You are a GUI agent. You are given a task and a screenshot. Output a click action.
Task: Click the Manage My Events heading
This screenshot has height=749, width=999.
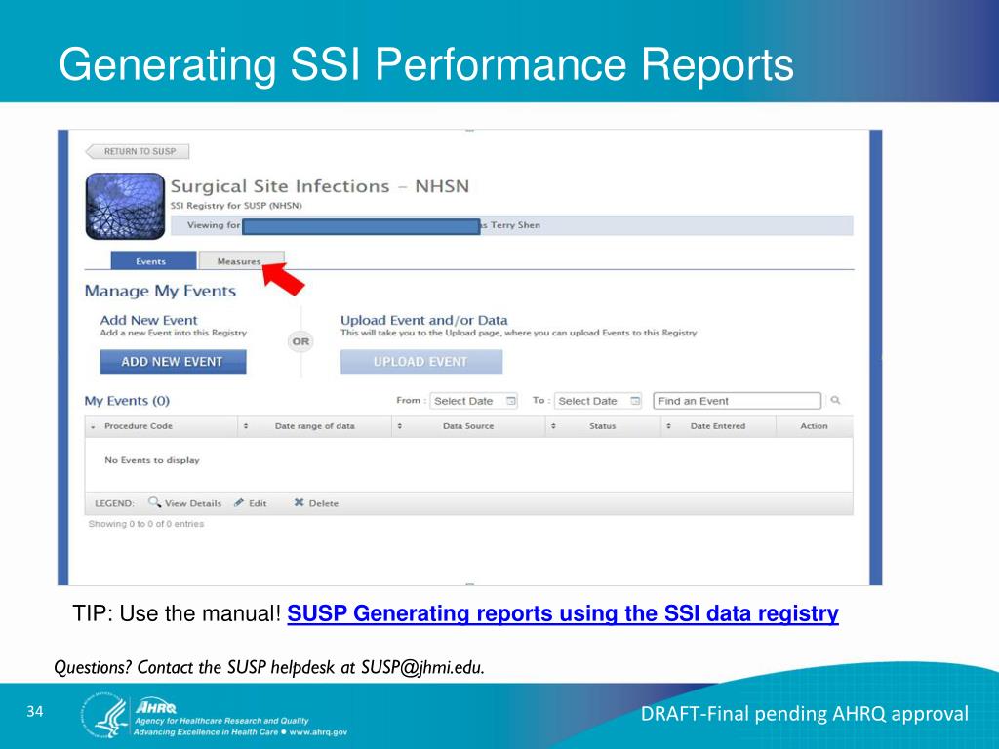pyautogui.click(x=161, y=291)
